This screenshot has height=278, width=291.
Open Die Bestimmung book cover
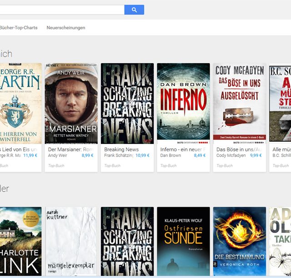point(240,242)
